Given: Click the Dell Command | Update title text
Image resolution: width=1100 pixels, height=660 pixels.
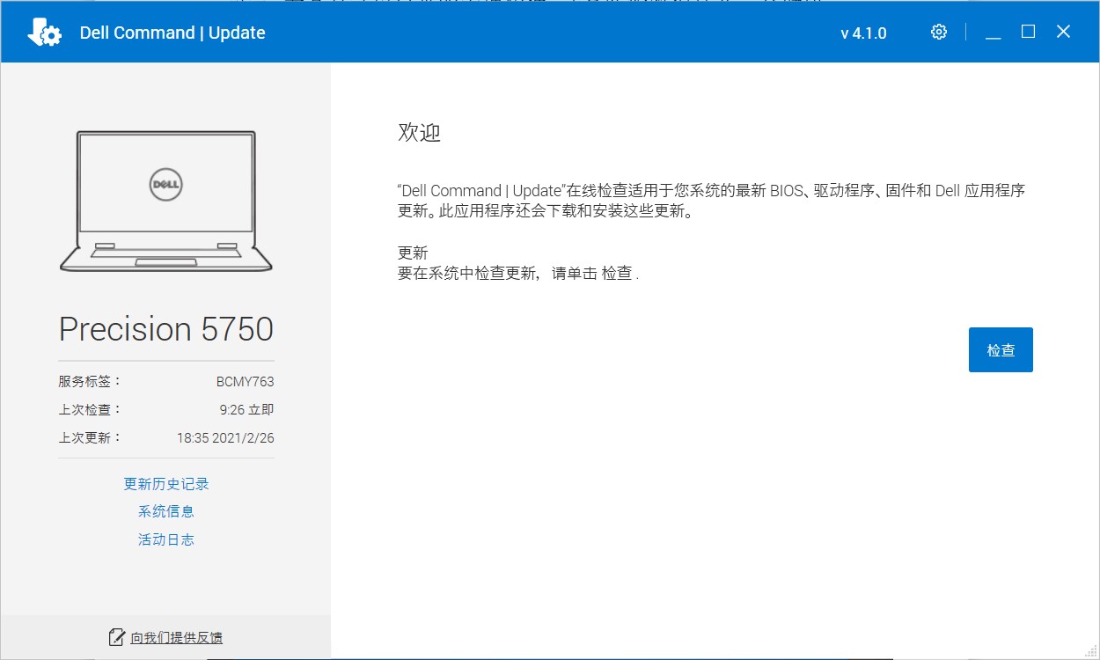Looking at the screenshot, I should click(172, 33).
